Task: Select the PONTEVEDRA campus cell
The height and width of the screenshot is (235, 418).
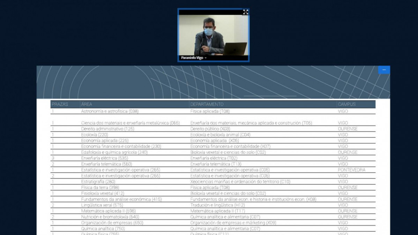Action: (x=351, y=170)
